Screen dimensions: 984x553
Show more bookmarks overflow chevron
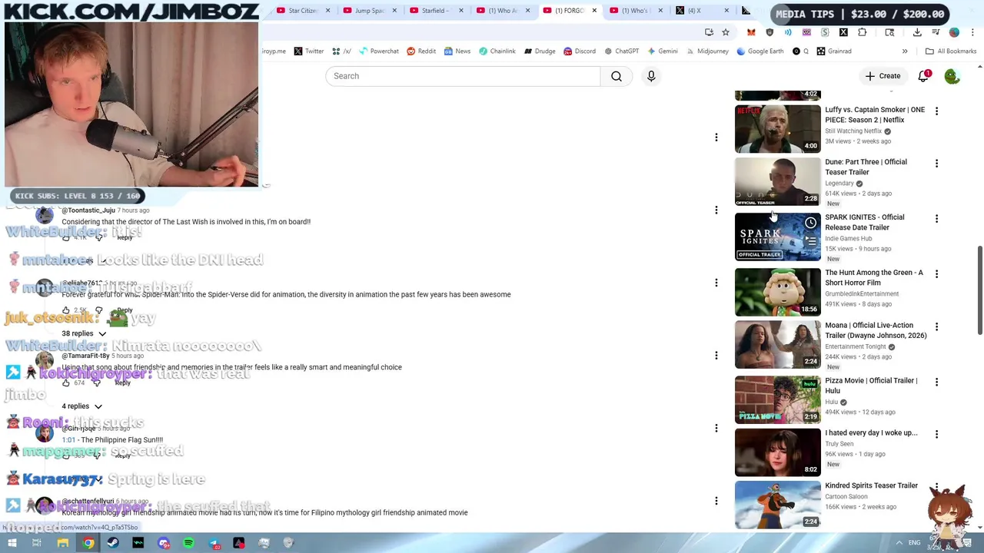[x=905, y=51]
